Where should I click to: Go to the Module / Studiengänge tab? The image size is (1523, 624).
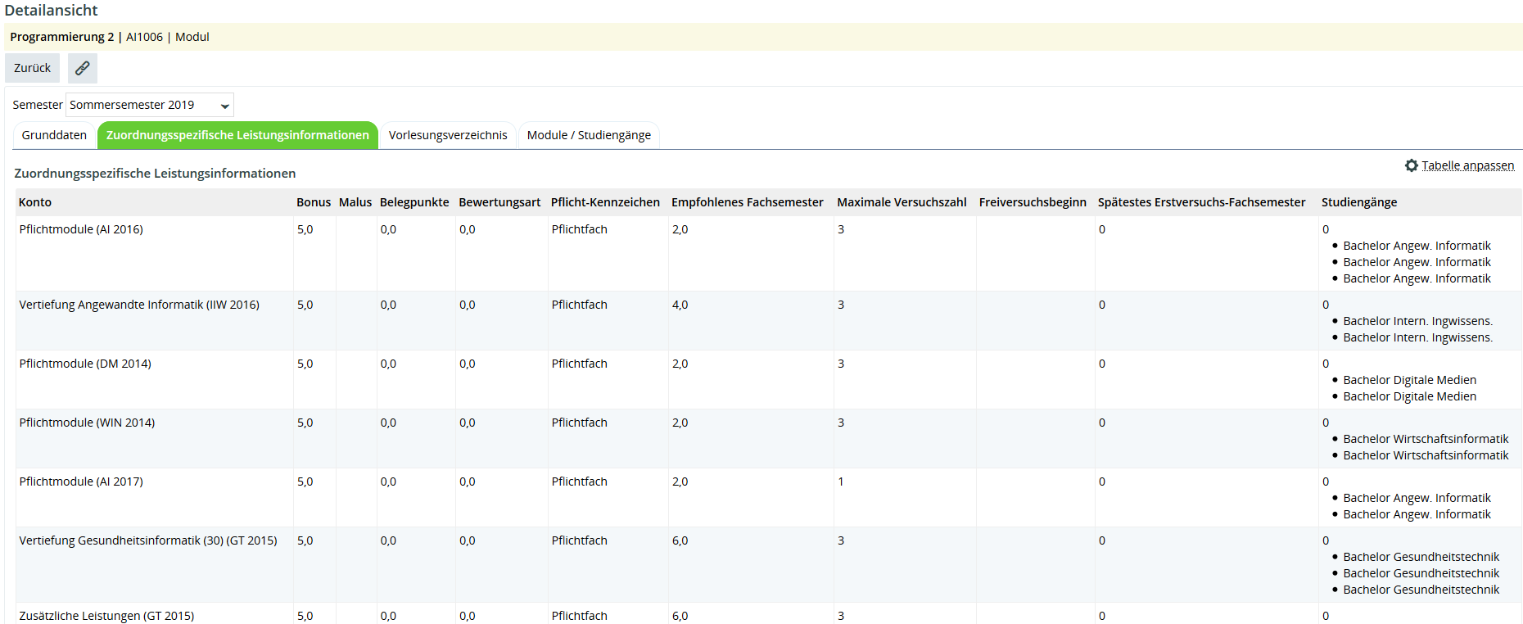click(x=589, y=135)
